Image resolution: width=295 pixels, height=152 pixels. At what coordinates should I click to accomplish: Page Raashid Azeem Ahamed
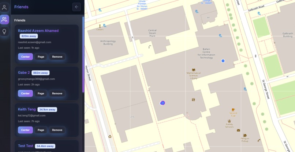[41, 57]
